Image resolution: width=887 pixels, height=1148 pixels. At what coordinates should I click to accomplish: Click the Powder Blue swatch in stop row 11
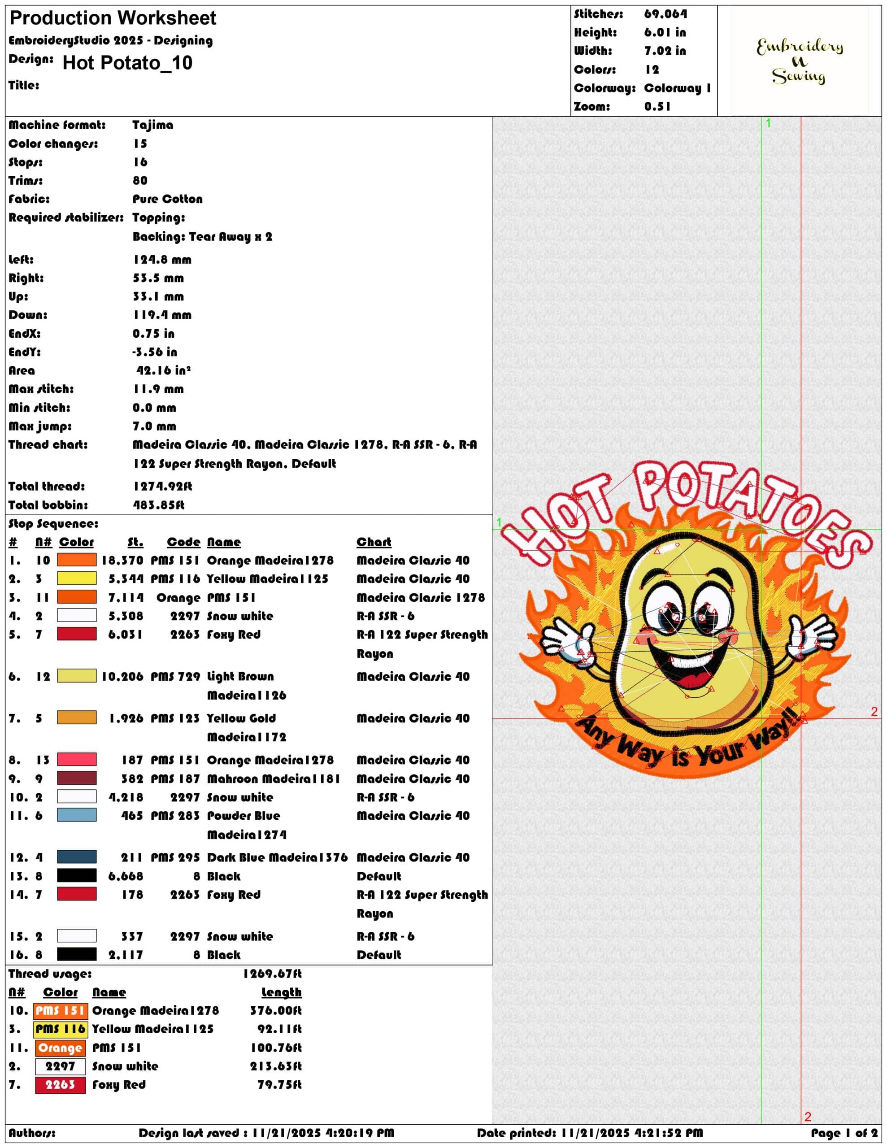tap(77, 815)
